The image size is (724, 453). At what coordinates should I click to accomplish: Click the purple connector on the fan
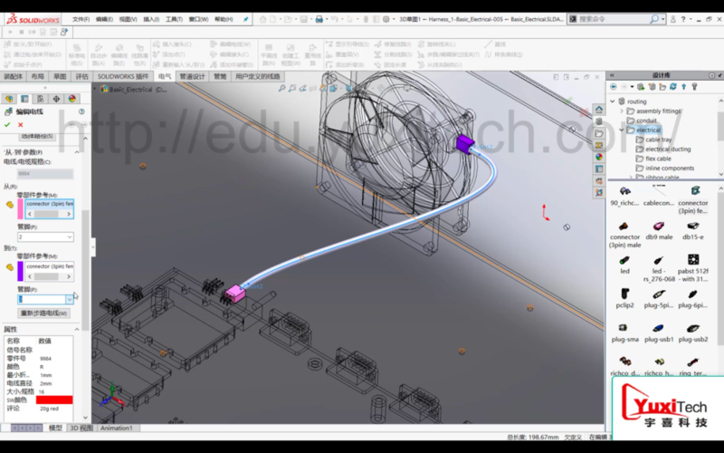click(464, 143)
